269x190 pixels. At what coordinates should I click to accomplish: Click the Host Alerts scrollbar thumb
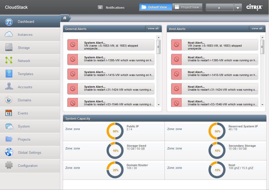coord(262,47)
